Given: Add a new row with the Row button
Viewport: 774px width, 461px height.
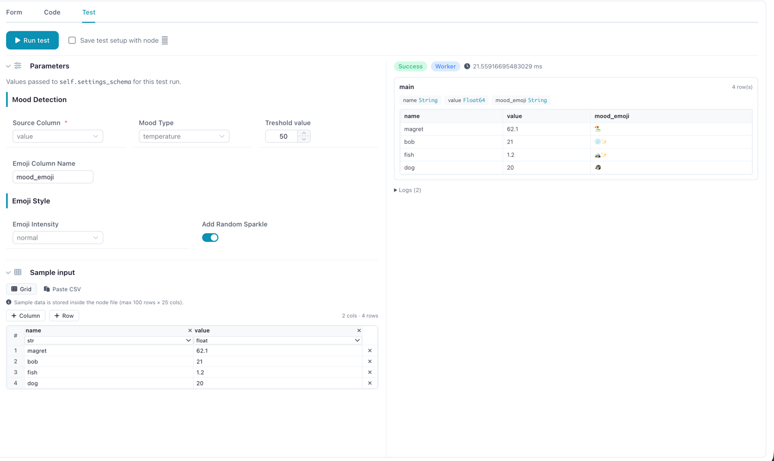Looking at the screenshot, I should (x=64, y=316).
